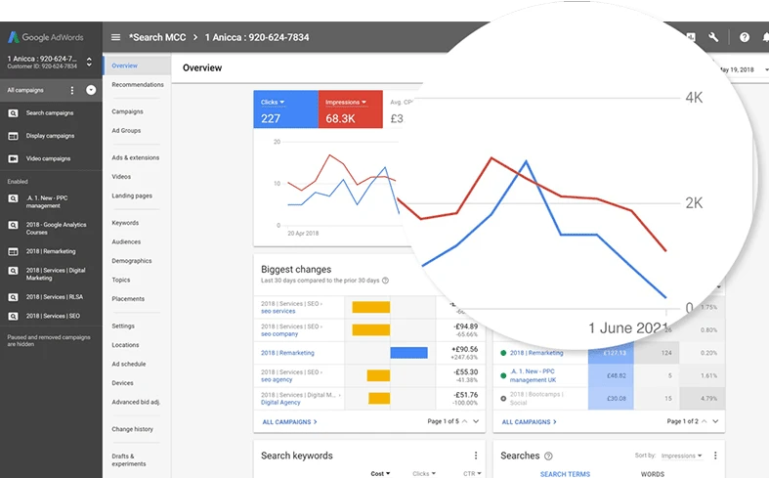Click paused status dot for 2018 | Bootcamps

[x=503, y=399]
